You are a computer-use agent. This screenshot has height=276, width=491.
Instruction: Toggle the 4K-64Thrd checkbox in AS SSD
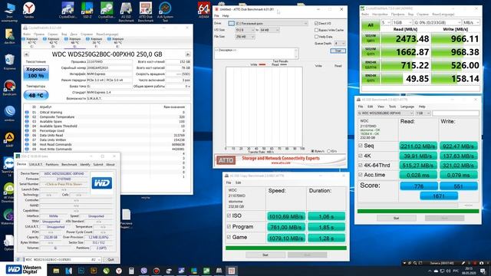tap(361, 166)
